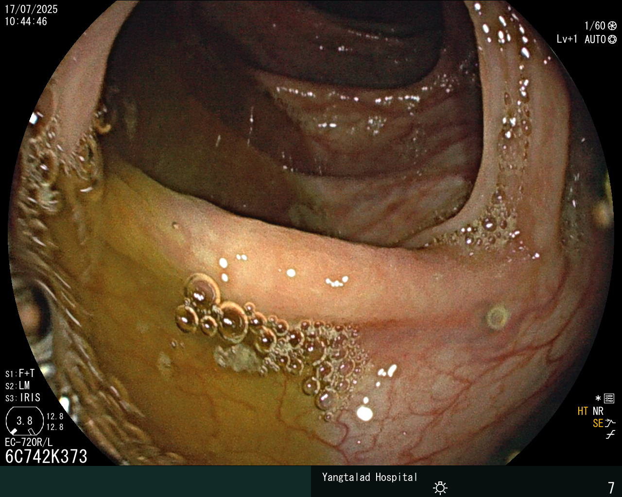Image resolution: width=622 pixels, height=497 pixels.
Task: Click the 1/60 shutter speed value
Action: pyautogui.click(x=595, y=26)
